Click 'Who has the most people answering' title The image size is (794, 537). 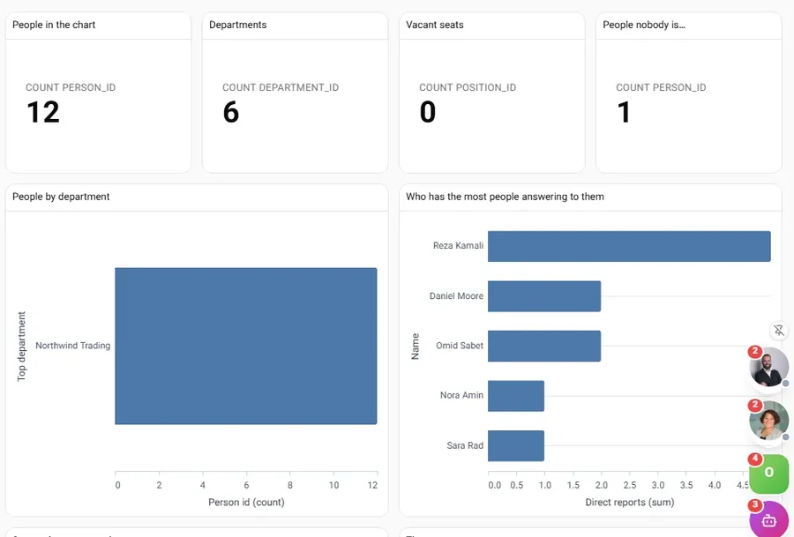[x=505, y=197]
